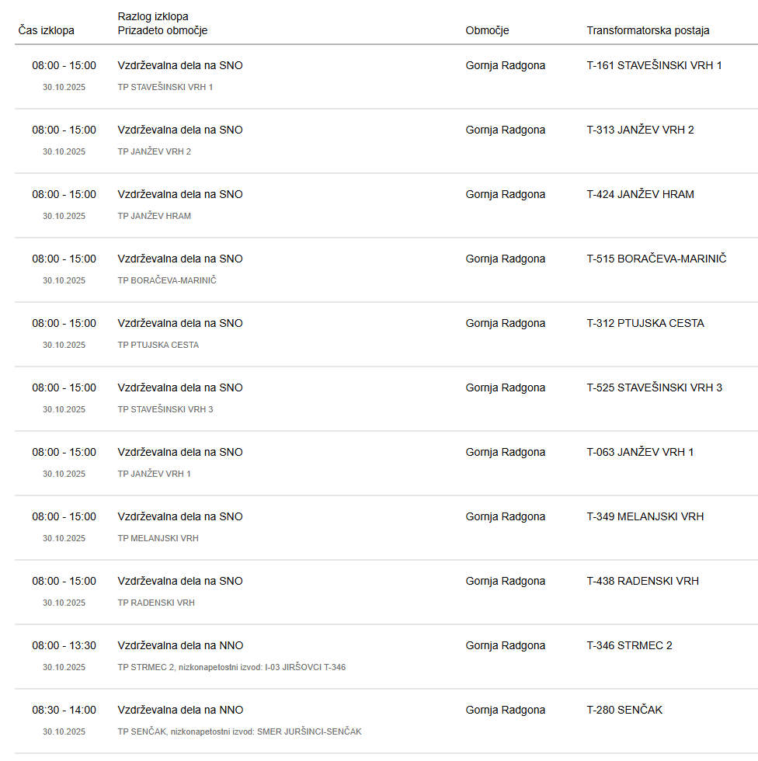Click the "Razlog izklopa" header text

(x=153, y=16)
